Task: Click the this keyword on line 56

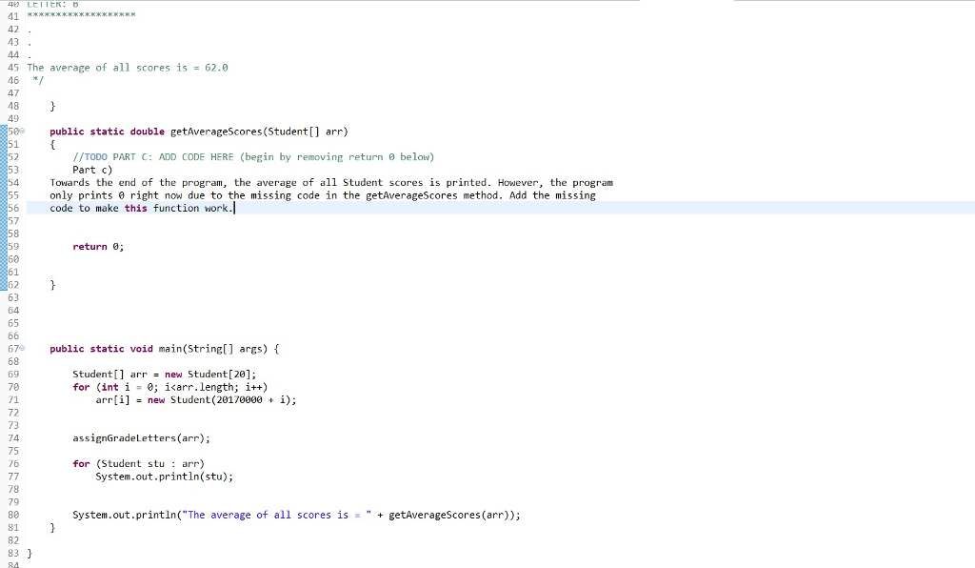Action: pyautogui.click(x=134, y=208)
